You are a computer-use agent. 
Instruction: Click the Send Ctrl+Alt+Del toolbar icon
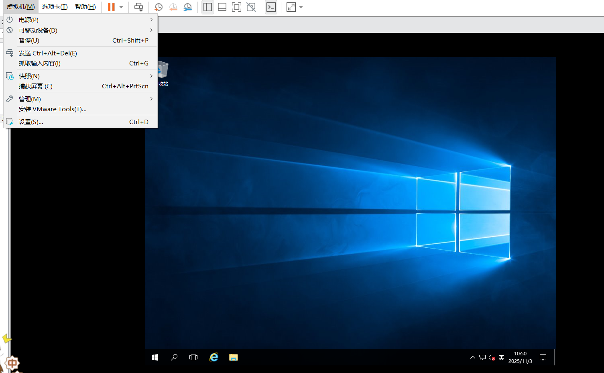[x=138, y=7]
